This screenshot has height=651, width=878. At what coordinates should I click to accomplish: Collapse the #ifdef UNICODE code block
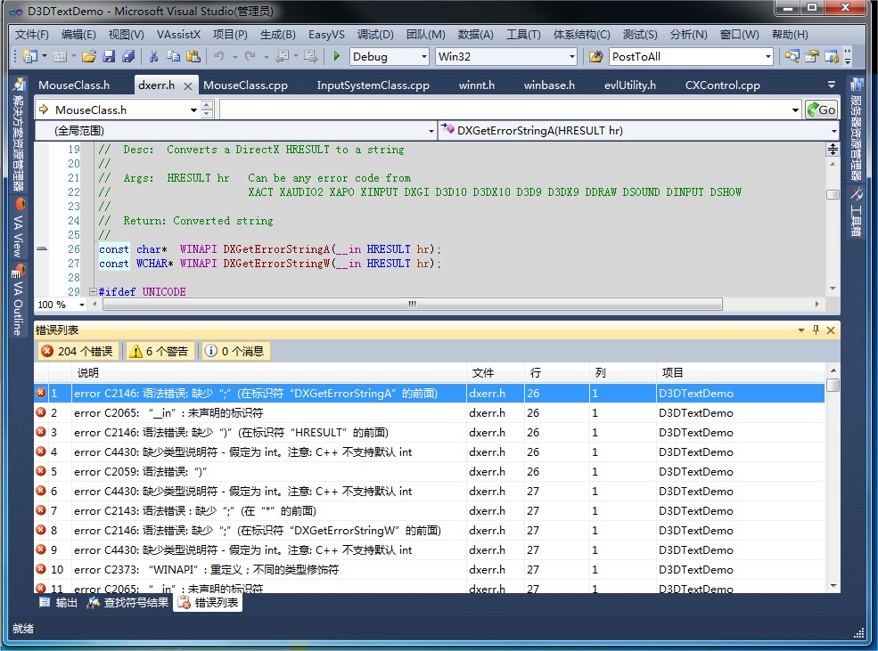coord(93,291)
